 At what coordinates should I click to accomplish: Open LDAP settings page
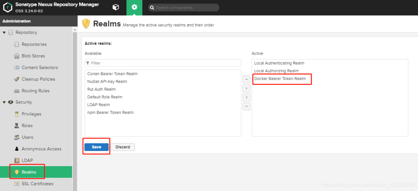[x=27, y=161]
